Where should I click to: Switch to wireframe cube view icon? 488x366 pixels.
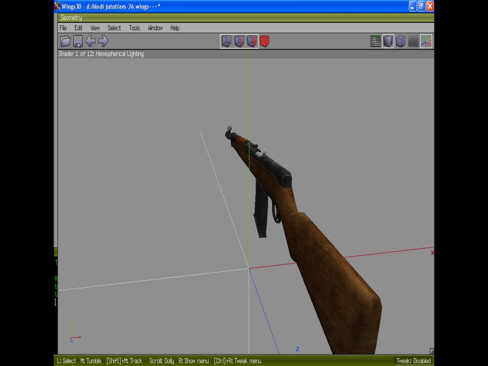coord(401,41)
